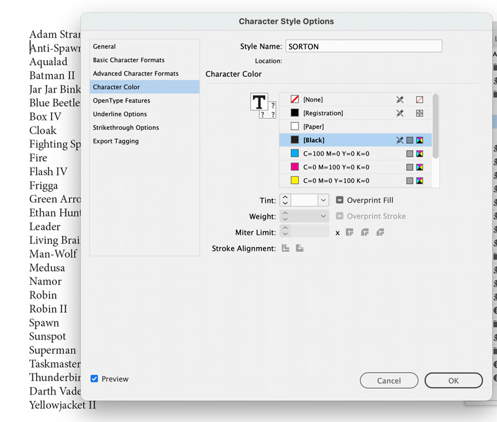Click the Weight stepper arrows

[x=285, y=216]
